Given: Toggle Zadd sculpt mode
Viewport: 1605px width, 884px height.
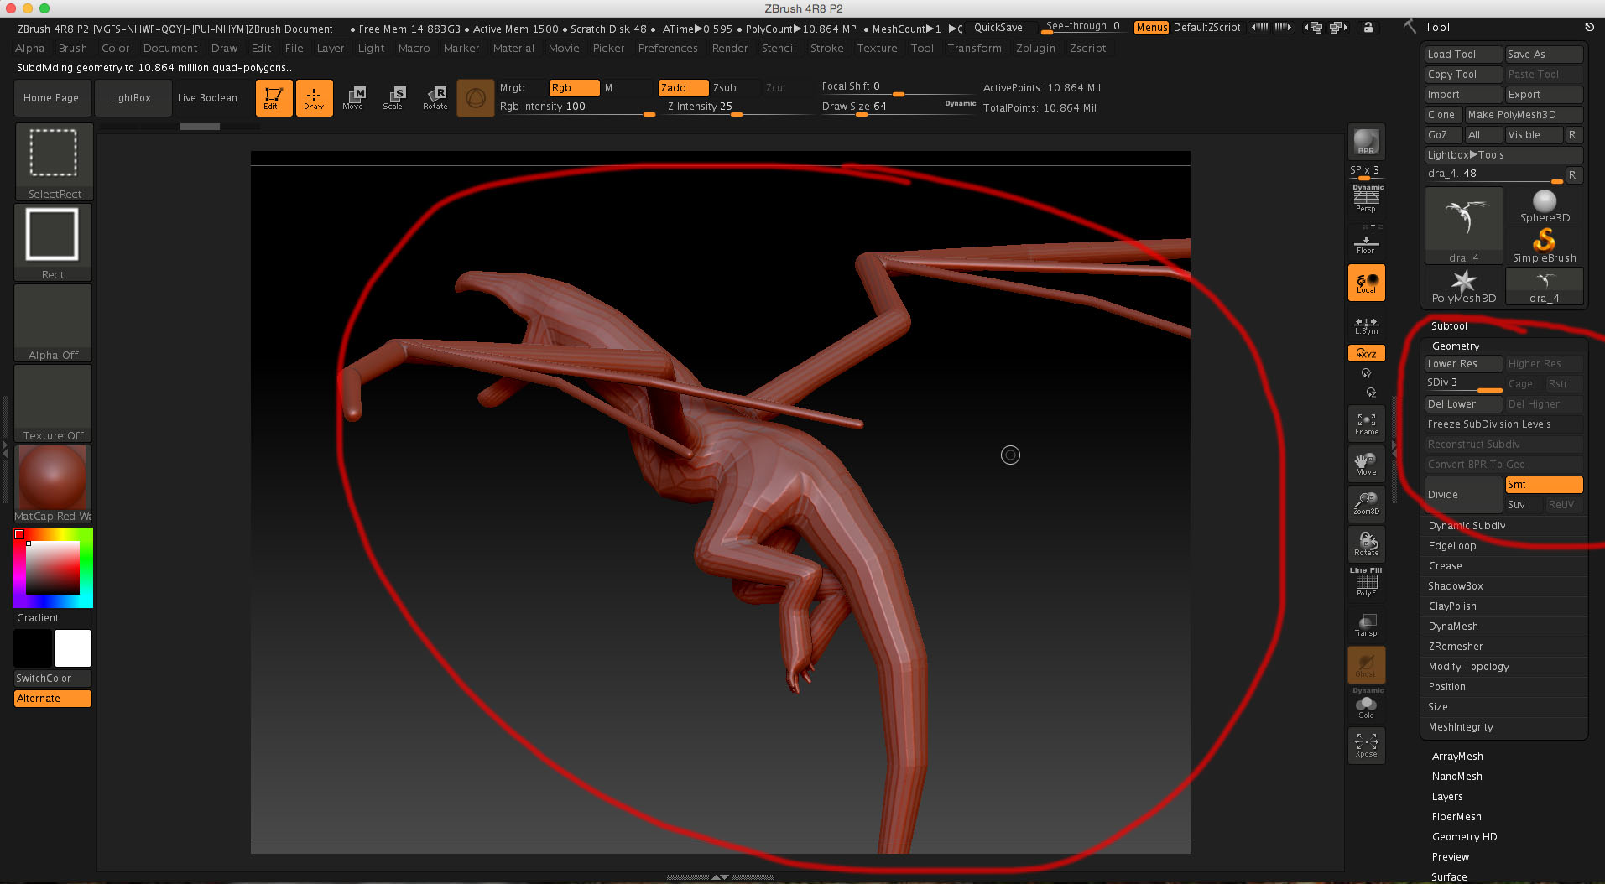Looking at the screenshot, I should [x=683, y=88].
